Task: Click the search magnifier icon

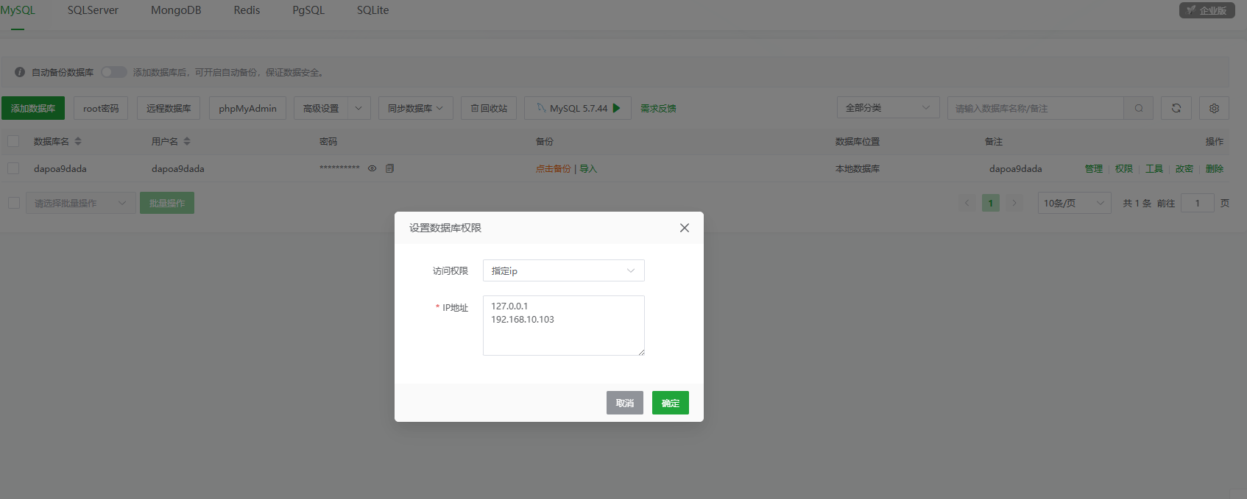Action: coord(1138,108)
